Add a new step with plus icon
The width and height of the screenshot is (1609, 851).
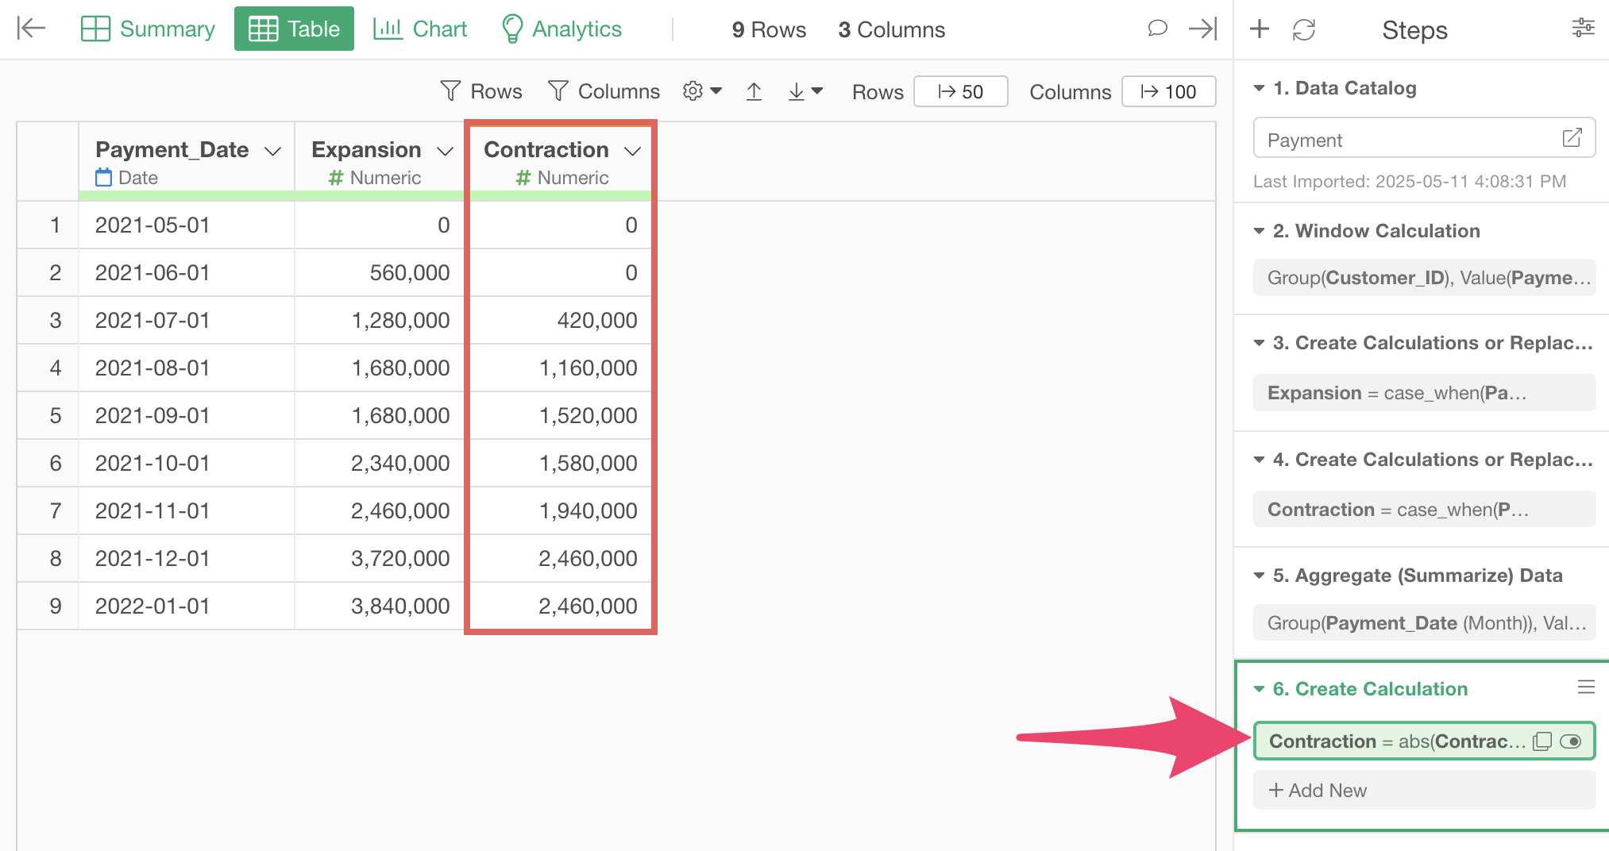1259,29
